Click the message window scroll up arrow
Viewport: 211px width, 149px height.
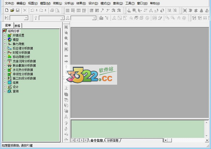(206, 123)
